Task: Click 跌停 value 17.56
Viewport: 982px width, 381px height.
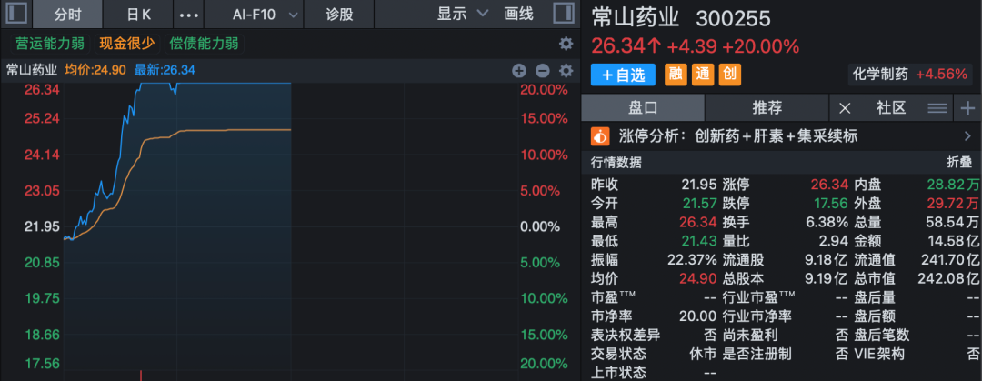Action: point(830,204)
